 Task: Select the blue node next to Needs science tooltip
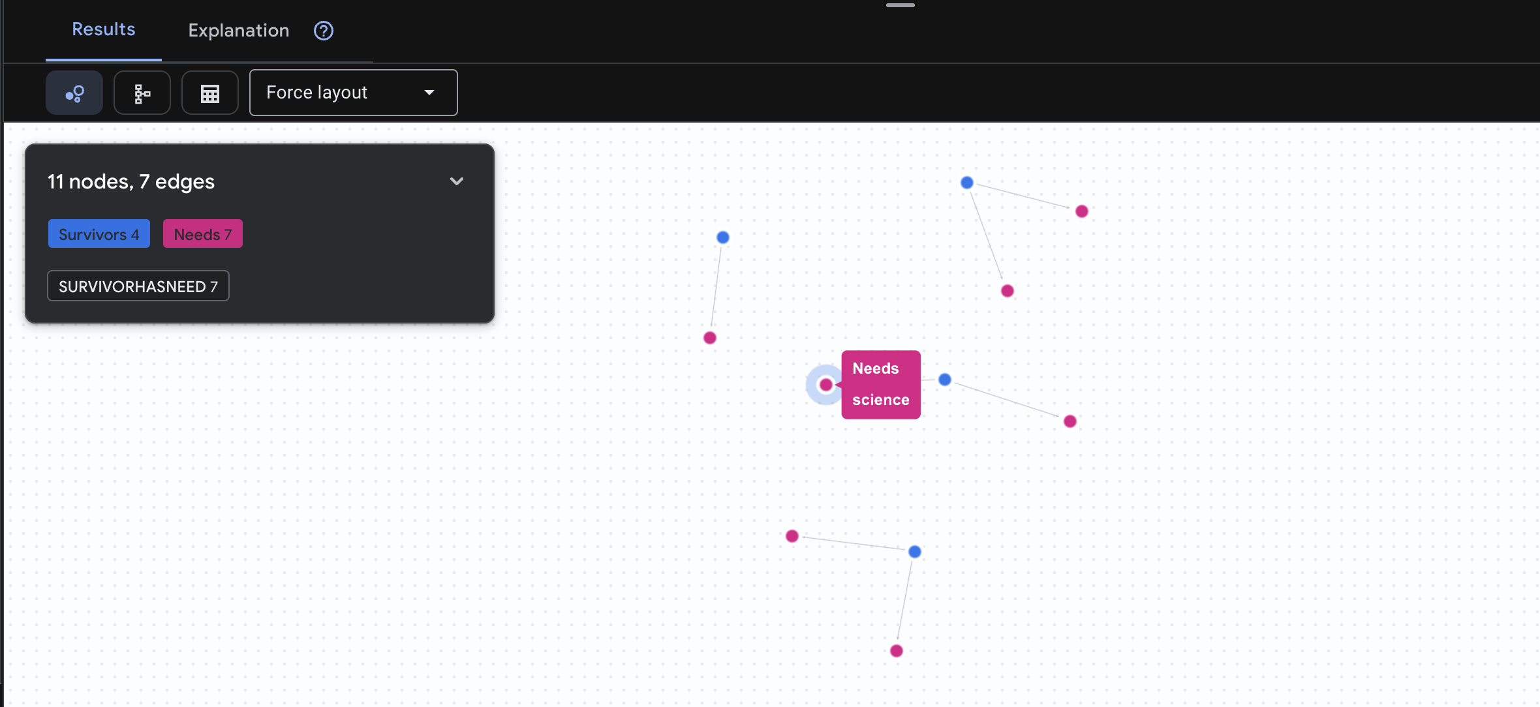(x=945, y=380)
